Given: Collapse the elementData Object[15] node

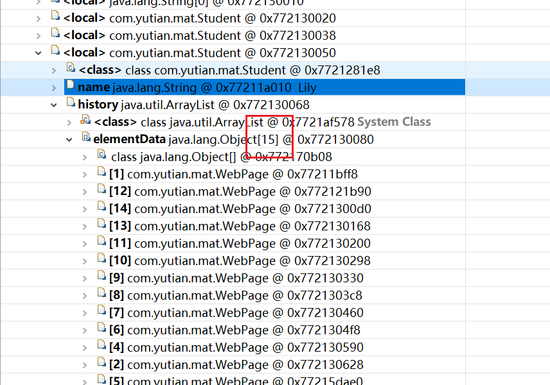Looking at the screenshot, I should (x=69, y=139).
